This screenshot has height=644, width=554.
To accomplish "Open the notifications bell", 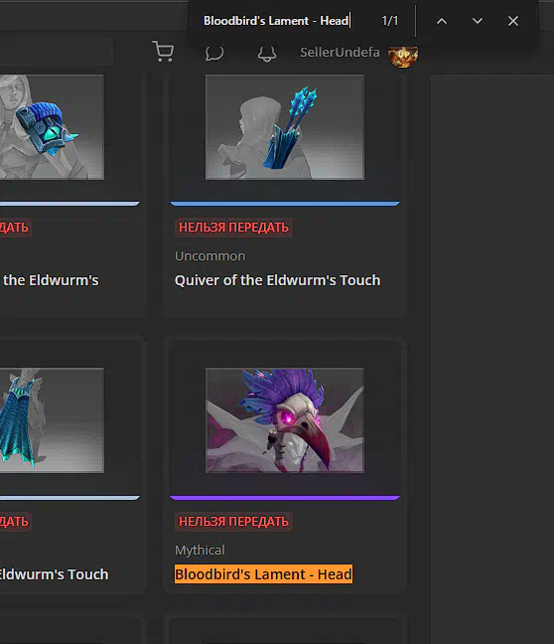I will coord(267,54).
